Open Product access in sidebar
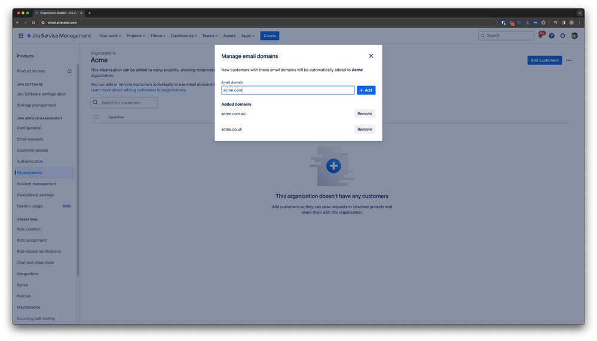The image size is (597, 341). pos(31,71)
